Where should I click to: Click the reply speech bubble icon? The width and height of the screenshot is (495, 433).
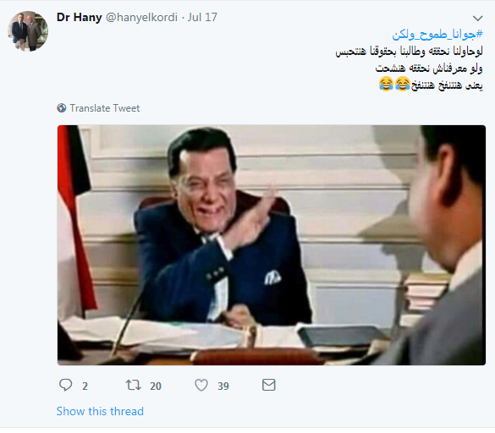coord(66,385)
